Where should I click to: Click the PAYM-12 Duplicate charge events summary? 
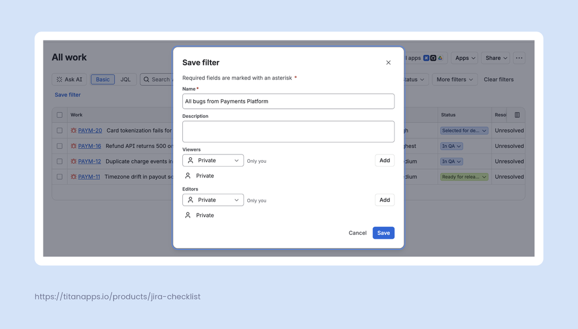139,161
